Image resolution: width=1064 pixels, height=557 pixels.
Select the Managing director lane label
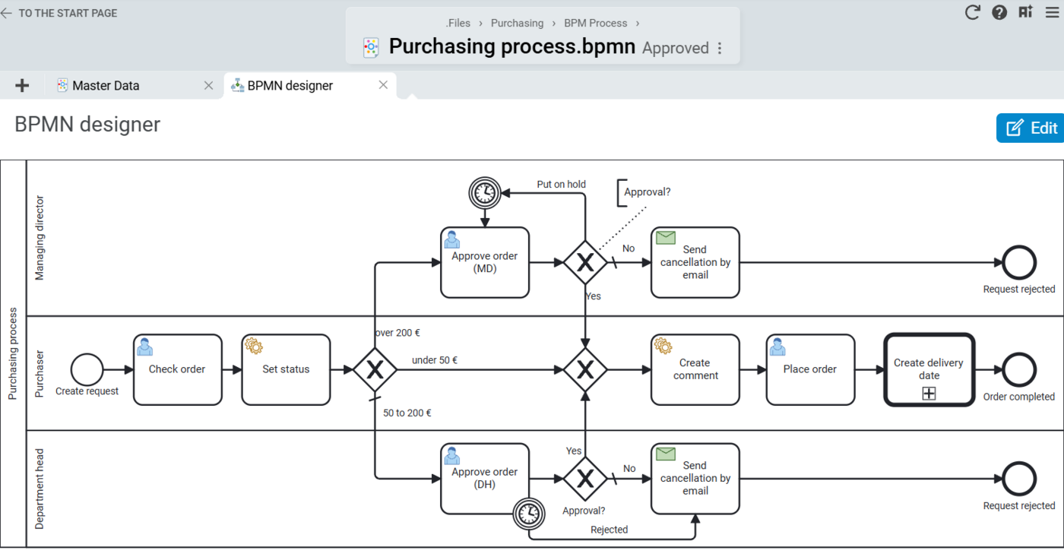point(40,238)
